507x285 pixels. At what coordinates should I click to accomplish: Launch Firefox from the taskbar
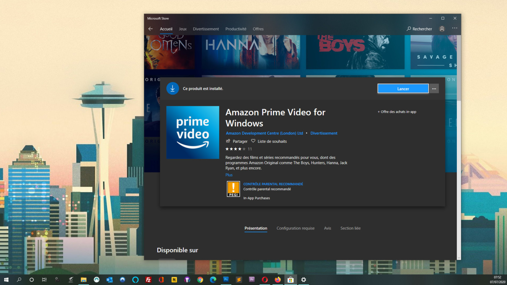277,280
